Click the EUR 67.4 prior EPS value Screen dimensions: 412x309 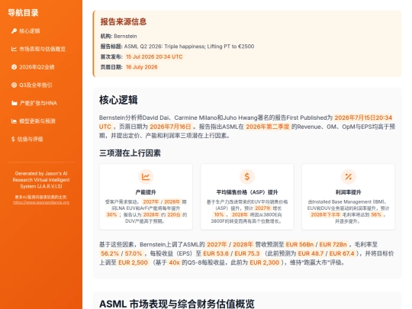pyautogui.click(x=342, y=253)
